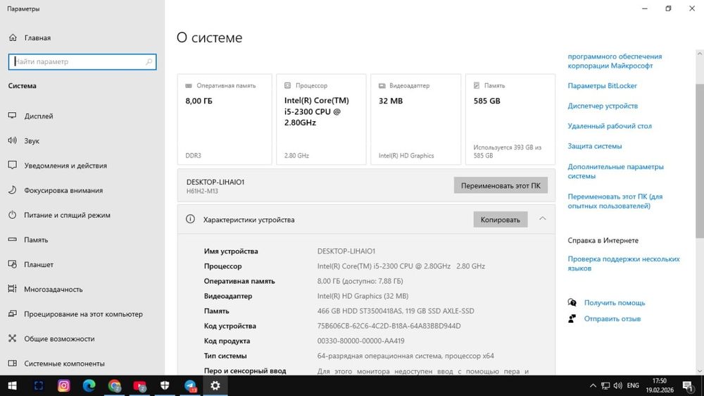Click the tablet icon beside Планшет

tap(12, 264)
